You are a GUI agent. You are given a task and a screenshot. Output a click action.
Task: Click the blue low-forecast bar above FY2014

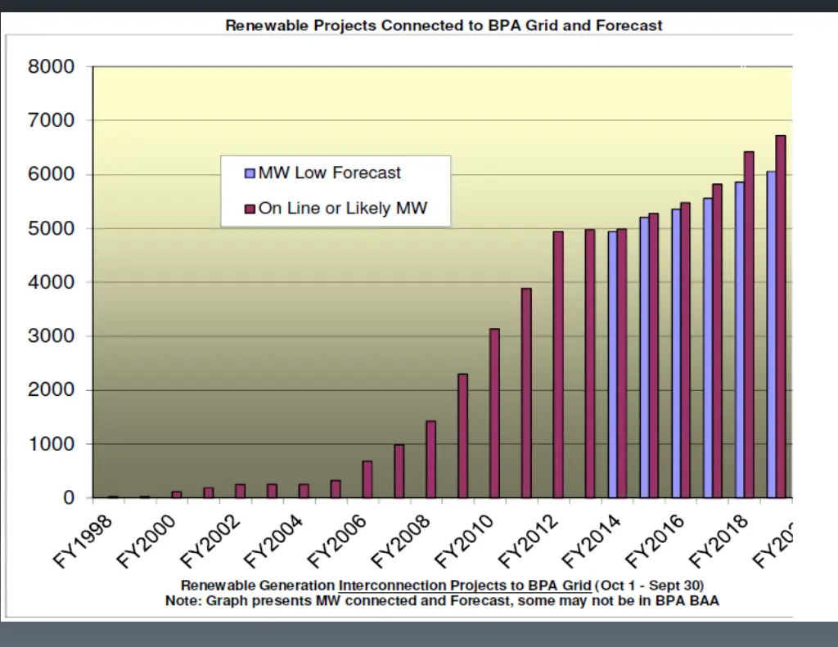tap(612, 364)
